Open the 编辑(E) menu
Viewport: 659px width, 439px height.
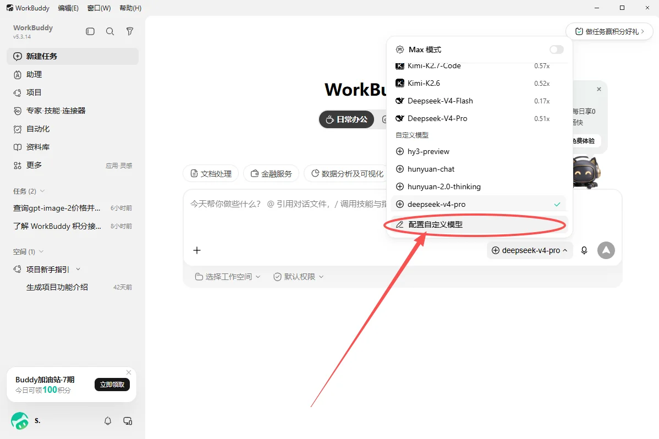pyautogui.click(x=68, y=8)
